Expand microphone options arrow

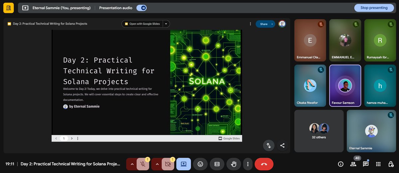[132, 164]
